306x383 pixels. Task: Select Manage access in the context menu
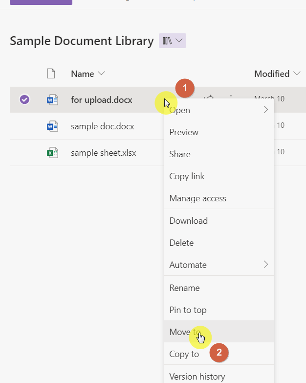(x=219, y=198)
